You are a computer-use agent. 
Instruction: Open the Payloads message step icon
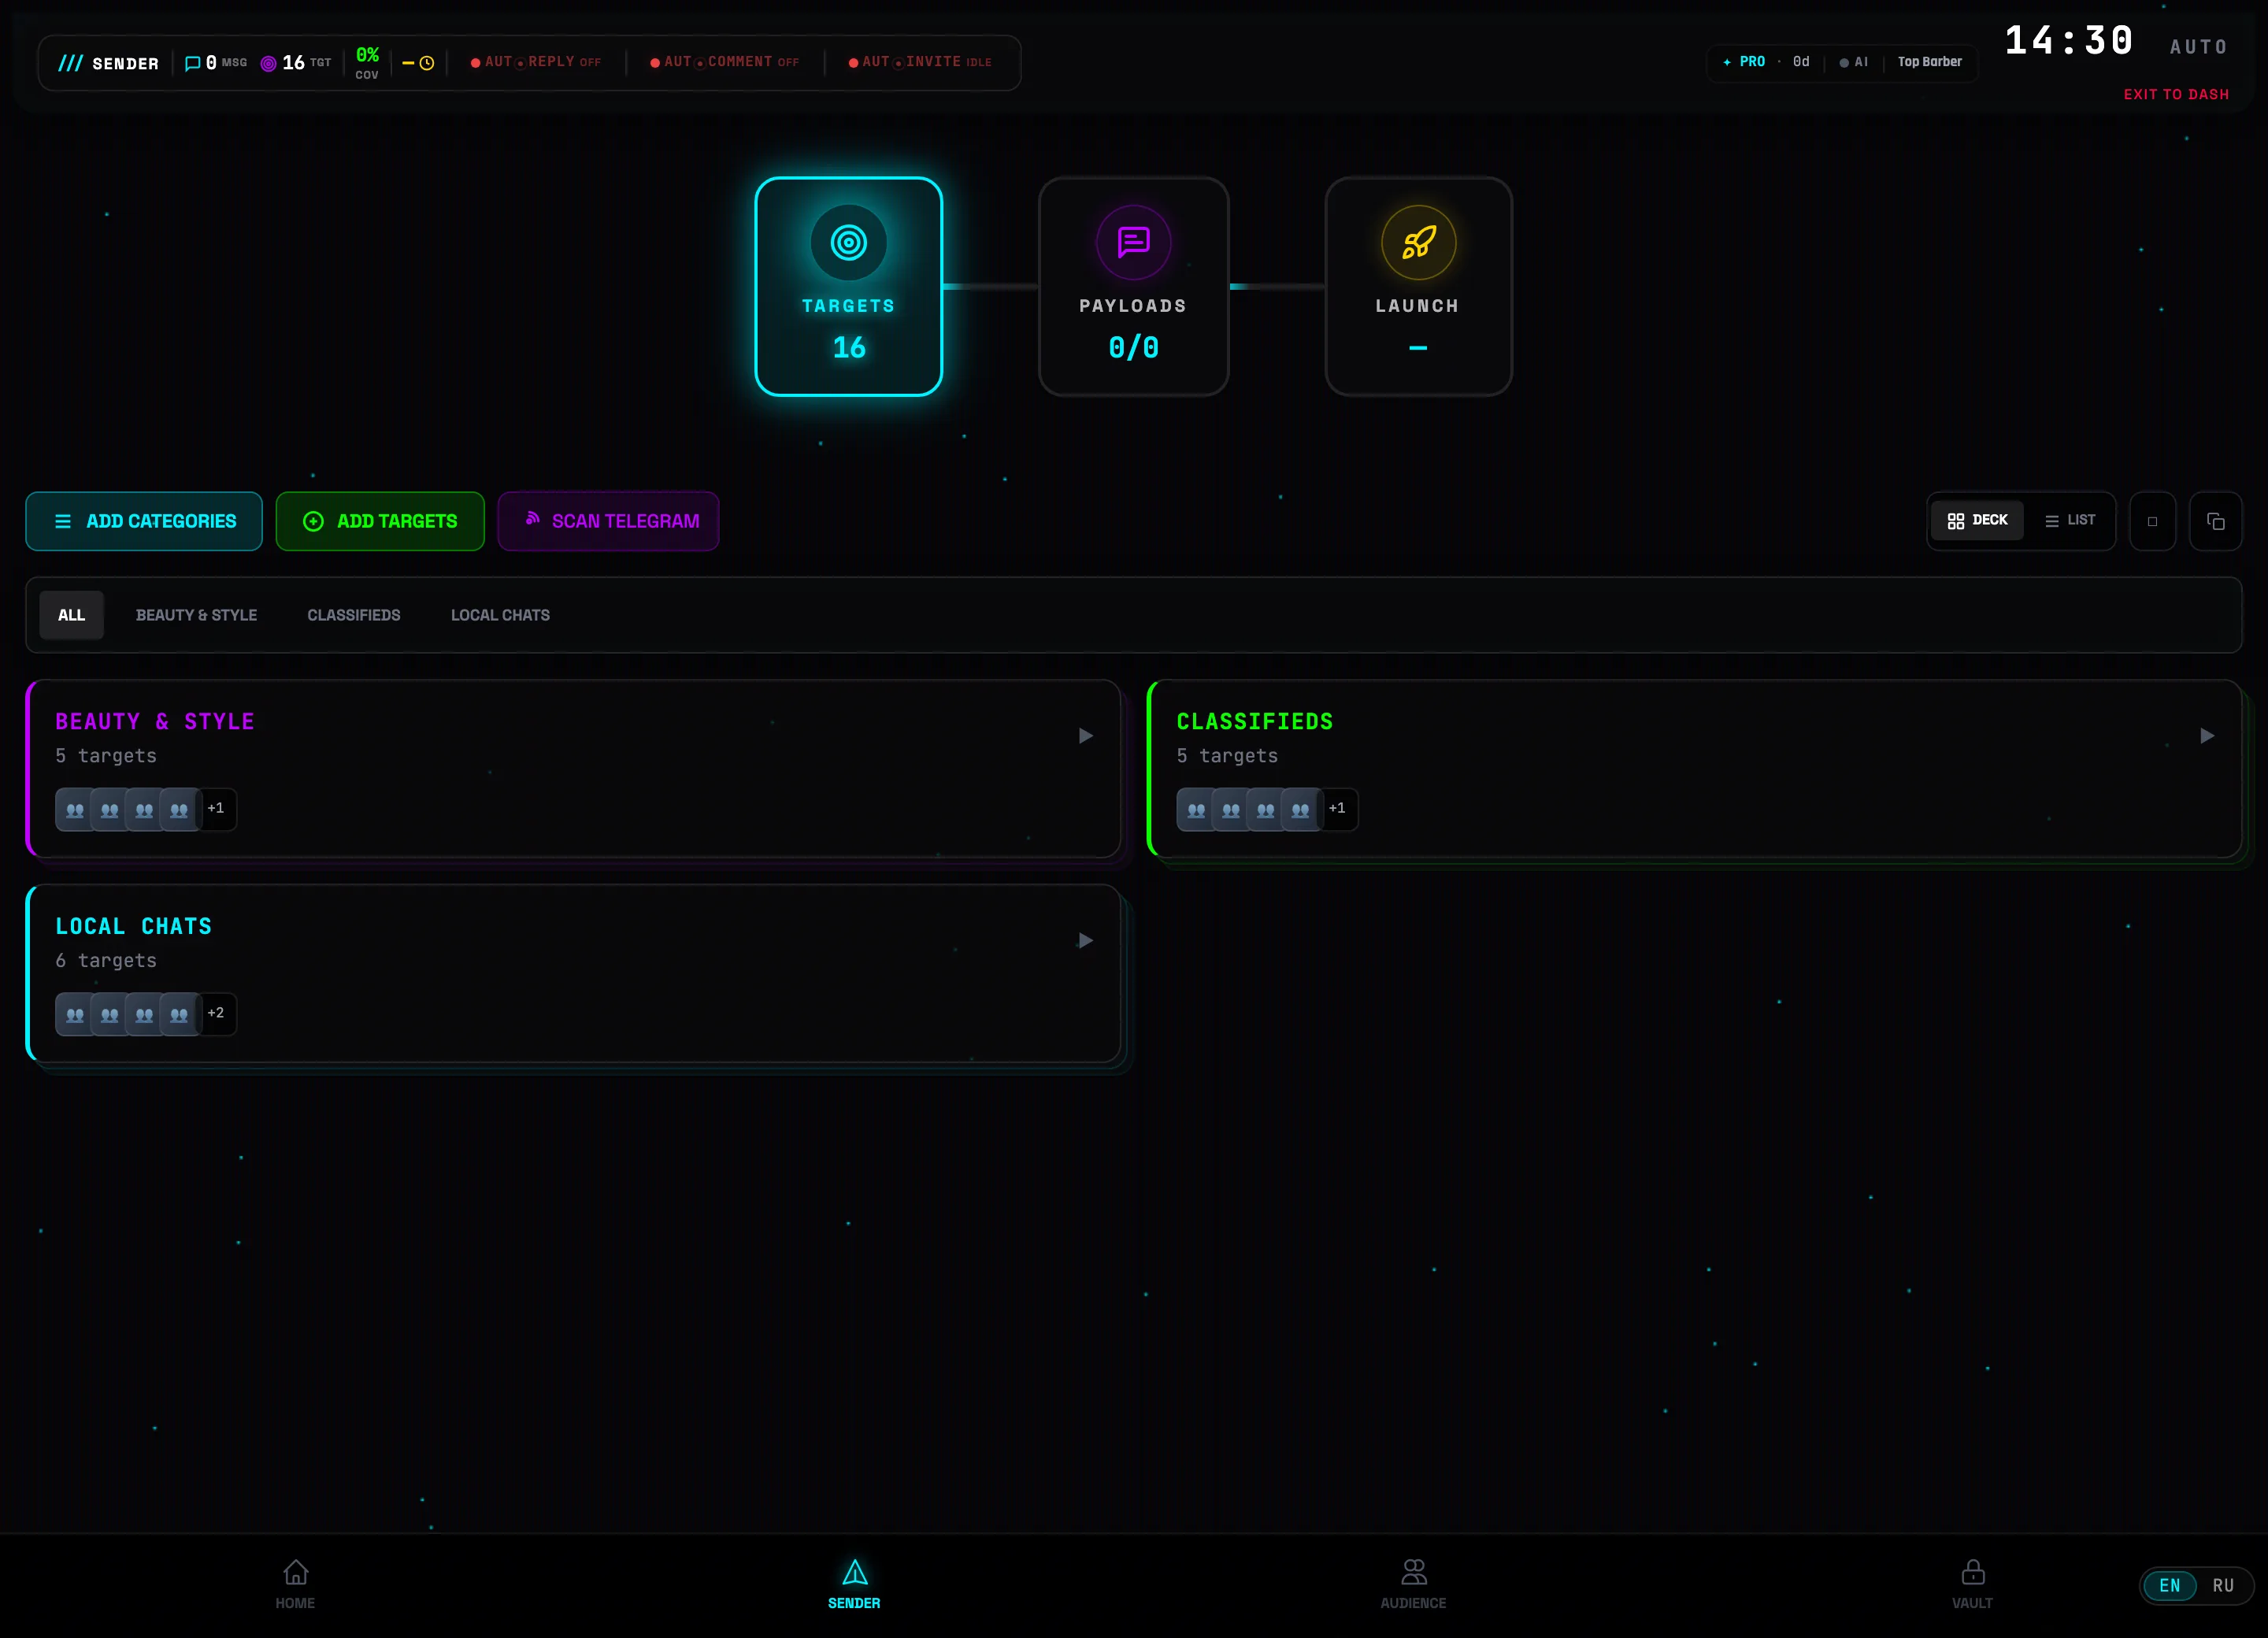1133,243
